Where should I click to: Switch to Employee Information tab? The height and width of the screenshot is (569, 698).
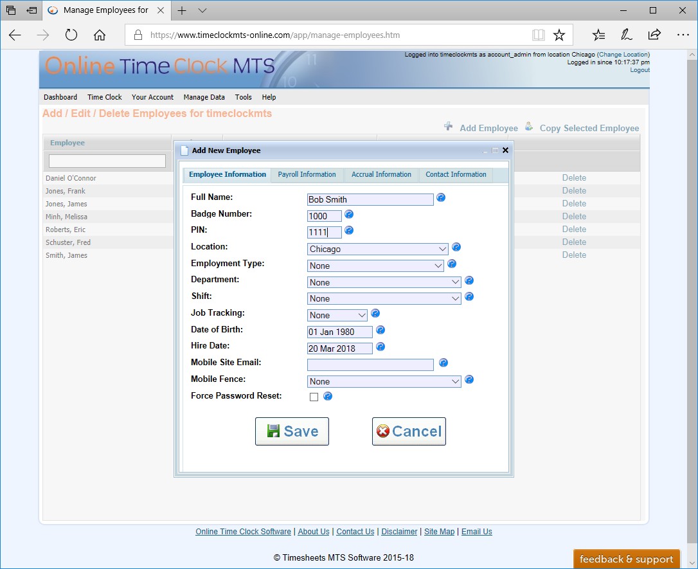(x=227, y=174)
